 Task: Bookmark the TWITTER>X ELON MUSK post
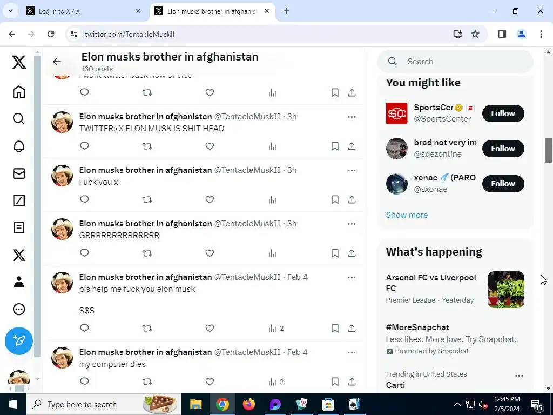(x=335, y=146)
